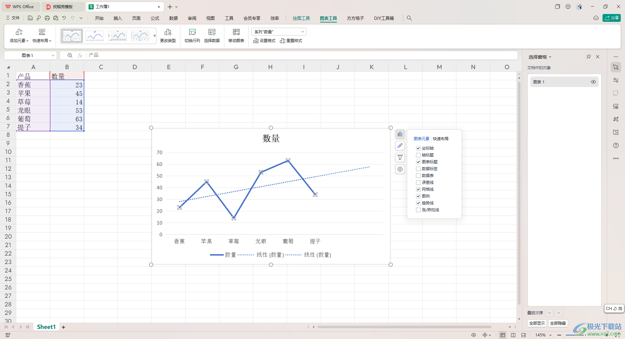This screenshot has height=339, width=625.
Task: Expand the chart styles gallery arrow
Action: tap(155, 36)
